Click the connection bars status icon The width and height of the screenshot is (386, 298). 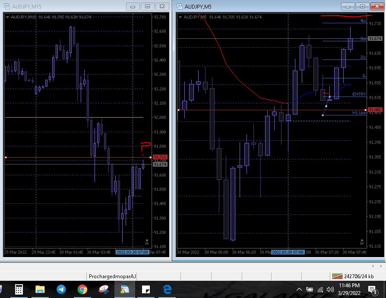tap(337, 276)
